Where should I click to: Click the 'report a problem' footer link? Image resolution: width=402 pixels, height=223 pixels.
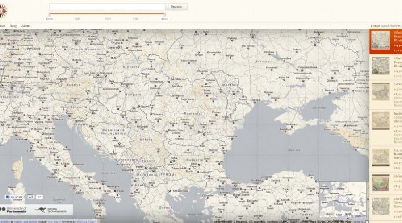point(25,222)
